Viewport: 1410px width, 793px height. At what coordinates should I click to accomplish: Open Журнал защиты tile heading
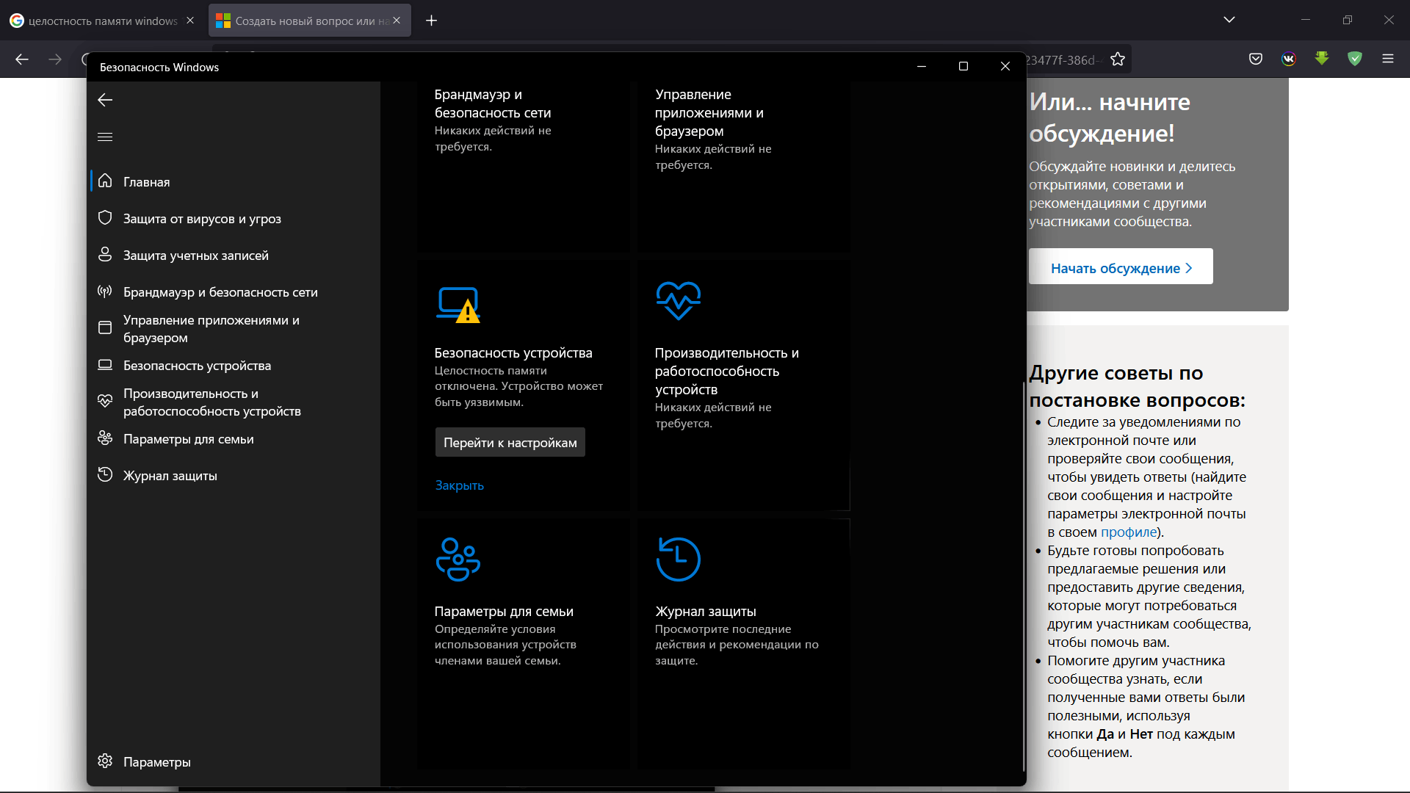tap(706, 612)
